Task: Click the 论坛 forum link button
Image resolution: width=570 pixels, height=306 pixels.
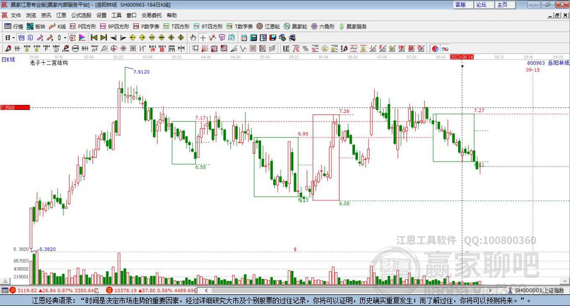Action: [x=481, y=4]
